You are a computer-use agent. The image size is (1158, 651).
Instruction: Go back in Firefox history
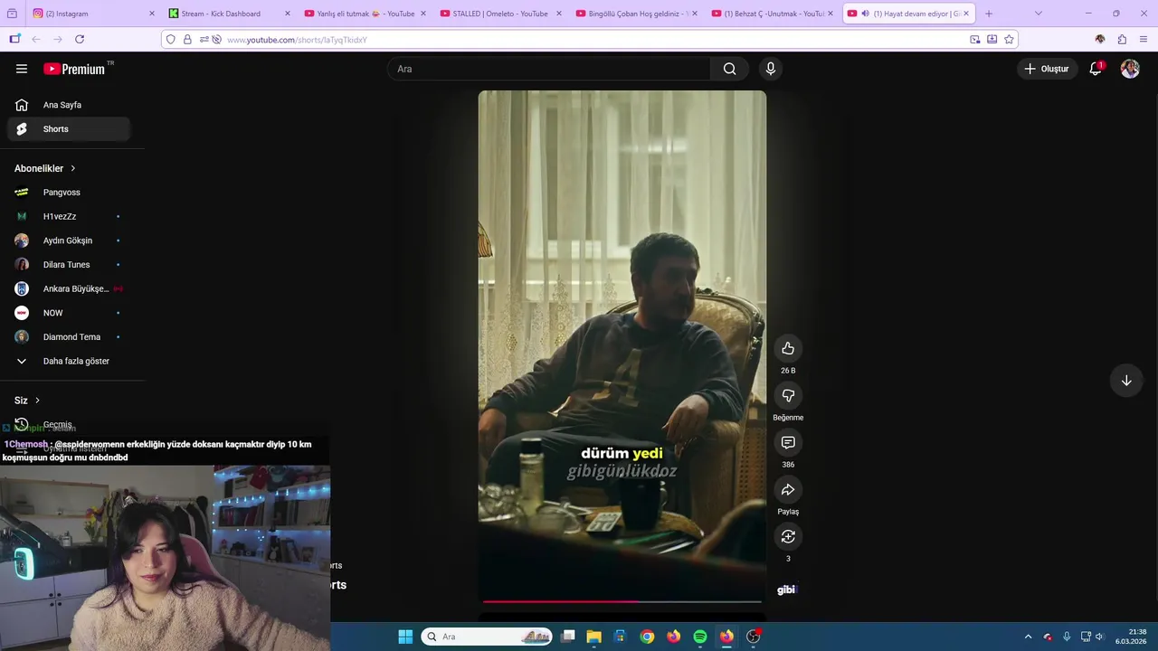35,39
